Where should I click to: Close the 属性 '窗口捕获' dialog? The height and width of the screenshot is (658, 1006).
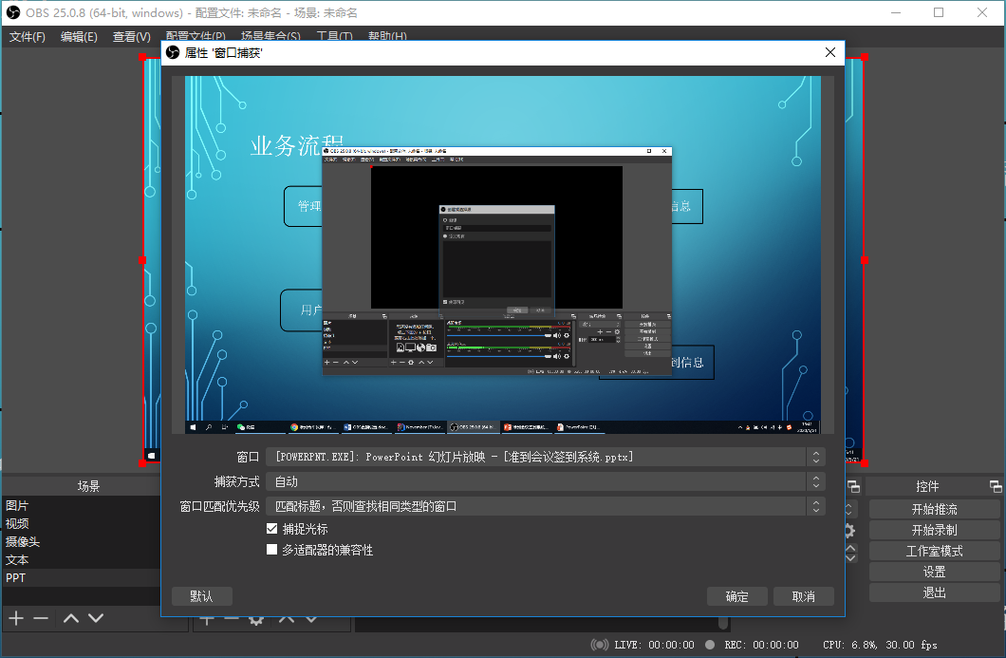tap(830, 52)
